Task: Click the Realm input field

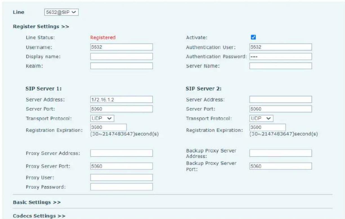Action: [x=121, y=66]
